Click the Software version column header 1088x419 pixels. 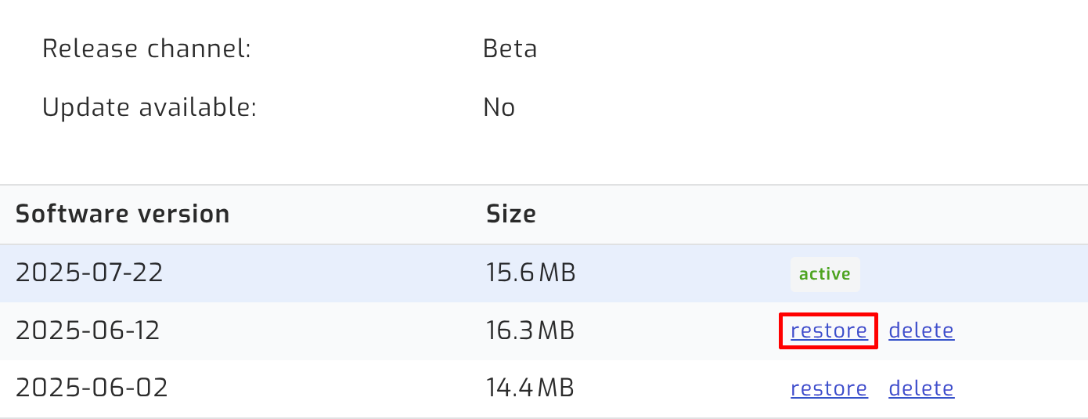(x=122, y=214)
